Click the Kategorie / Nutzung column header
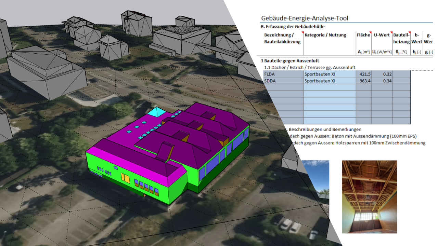 click(325, 35)
